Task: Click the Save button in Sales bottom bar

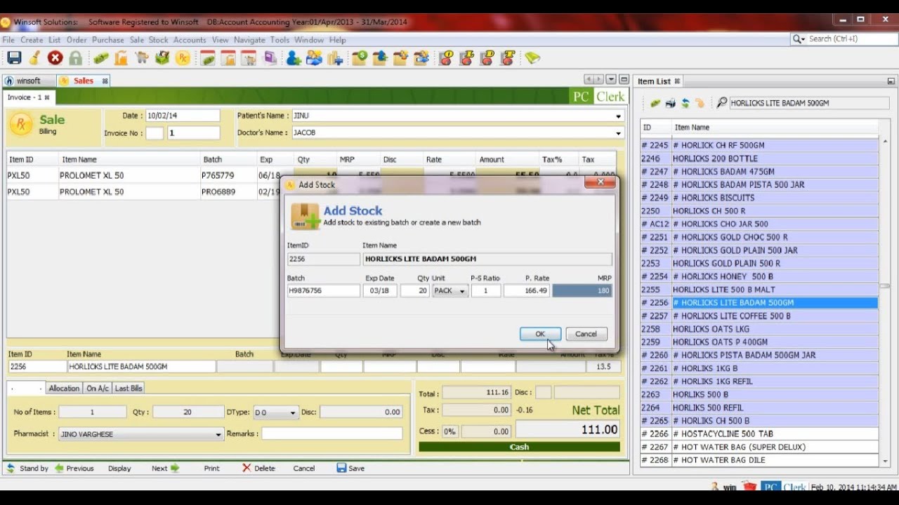Action: 350,468
